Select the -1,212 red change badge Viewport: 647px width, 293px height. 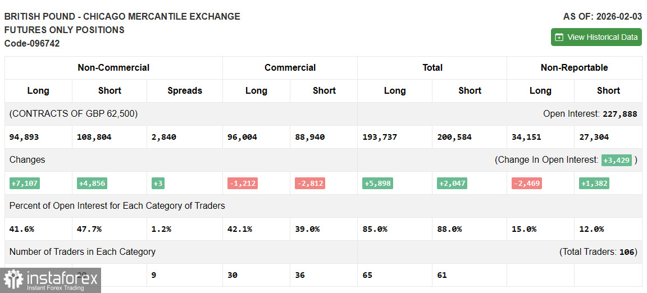point(242,184)
